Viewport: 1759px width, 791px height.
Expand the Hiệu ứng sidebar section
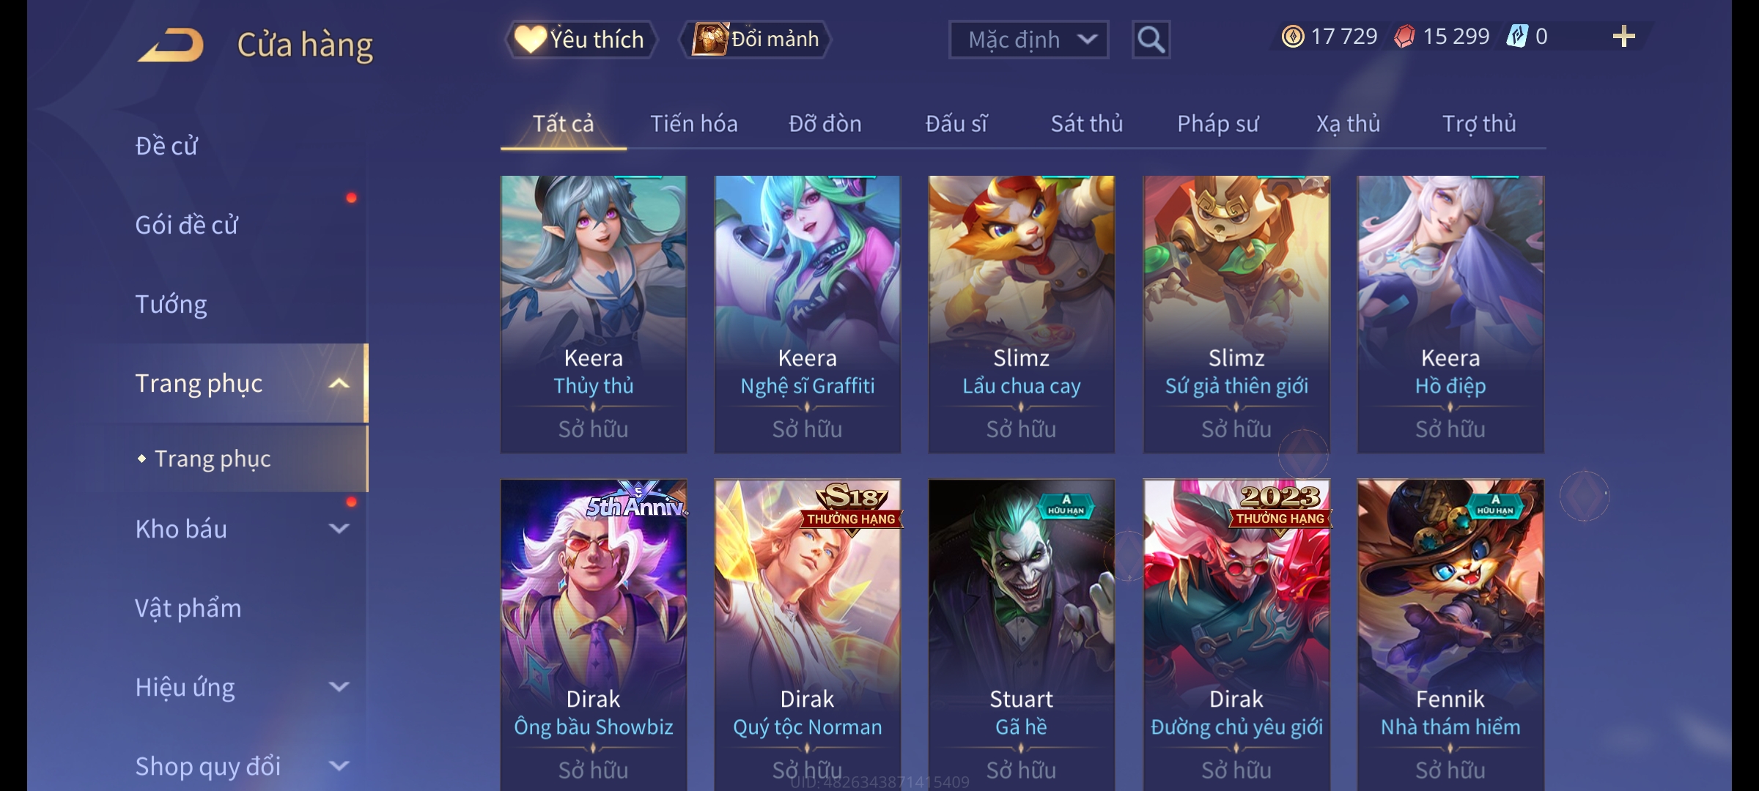[339, 687]
